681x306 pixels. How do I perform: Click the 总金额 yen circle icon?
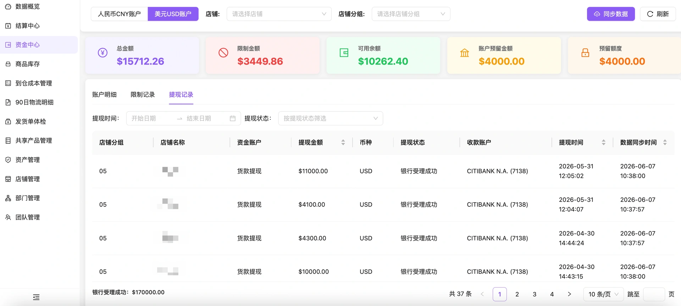pos(103,53)
